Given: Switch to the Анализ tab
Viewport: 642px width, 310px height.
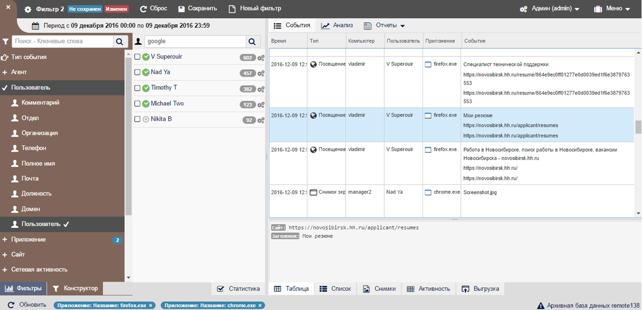Looking at the screenshot, I should coord(337,26).
